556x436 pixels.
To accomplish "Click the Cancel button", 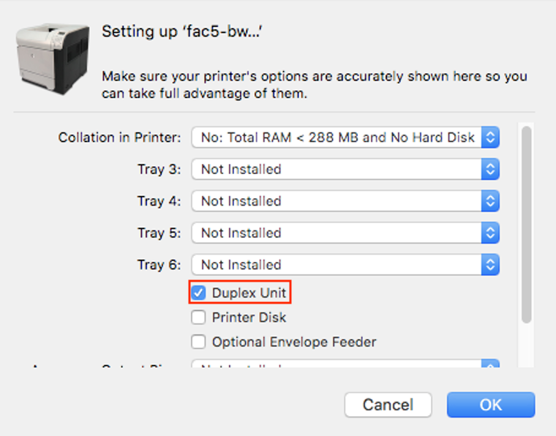I will click(388, 405).
